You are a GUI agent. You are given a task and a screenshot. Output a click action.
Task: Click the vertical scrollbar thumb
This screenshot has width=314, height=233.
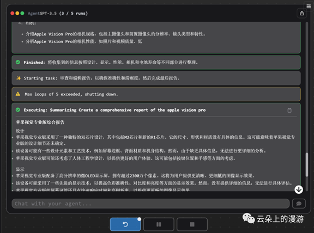click(x=306, y=164)
